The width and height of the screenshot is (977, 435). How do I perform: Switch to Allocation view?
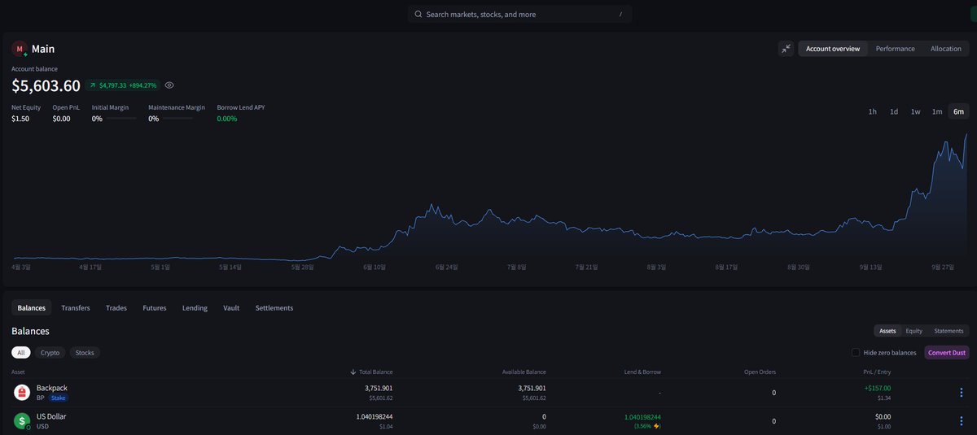[x=945, y=49]
